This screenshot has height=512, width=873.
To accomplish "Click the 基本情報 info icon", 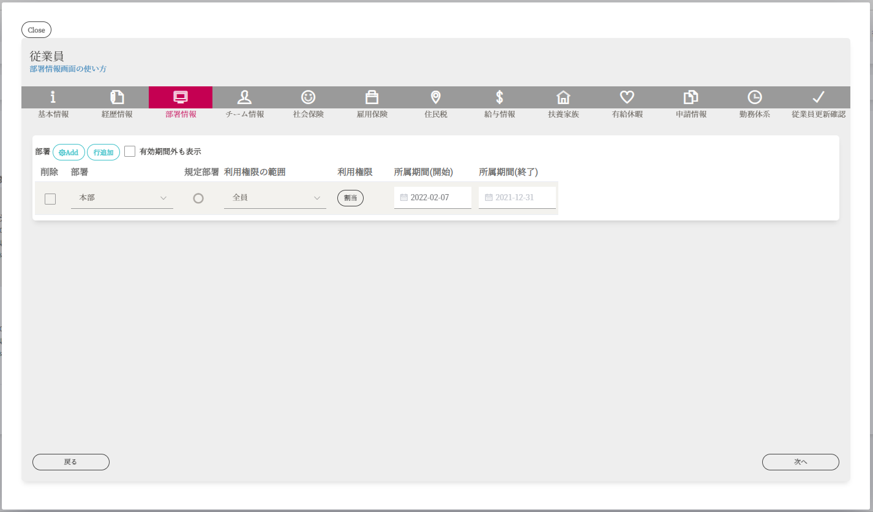I will pyautogui.click(x=53, y=97).
